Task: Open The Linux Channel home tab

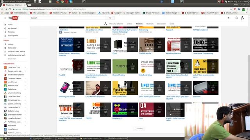Action: tap(116, 24)
